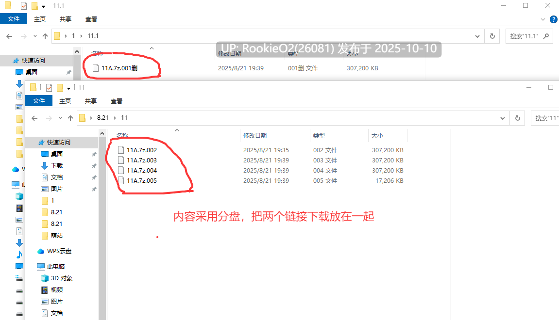Viewport: 559px width, 320px height.
Task: Sort by 修改日期 column in 11 window
Action: tap(255, 136)
